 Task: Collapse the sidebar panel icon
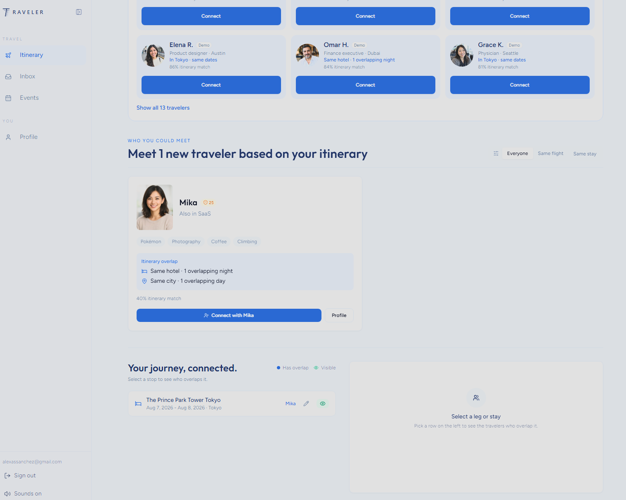click(79, 12)
